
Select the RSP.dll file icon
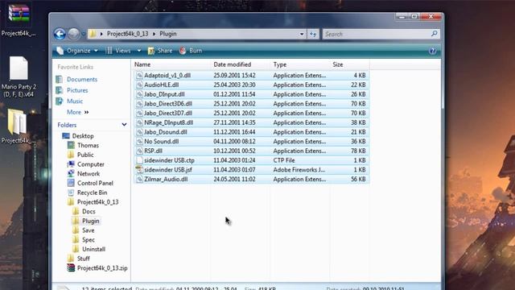coord(139,151)
